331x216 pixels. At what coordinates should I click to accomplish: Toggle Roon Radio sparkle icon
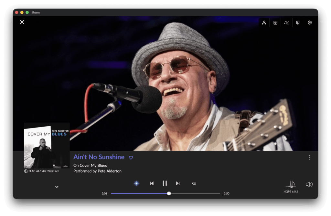(137, 183)
